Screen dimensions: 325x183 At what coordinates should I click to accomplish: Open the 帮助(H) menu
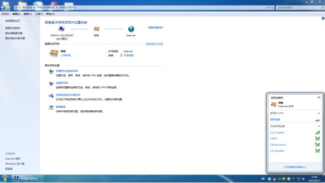50,14
